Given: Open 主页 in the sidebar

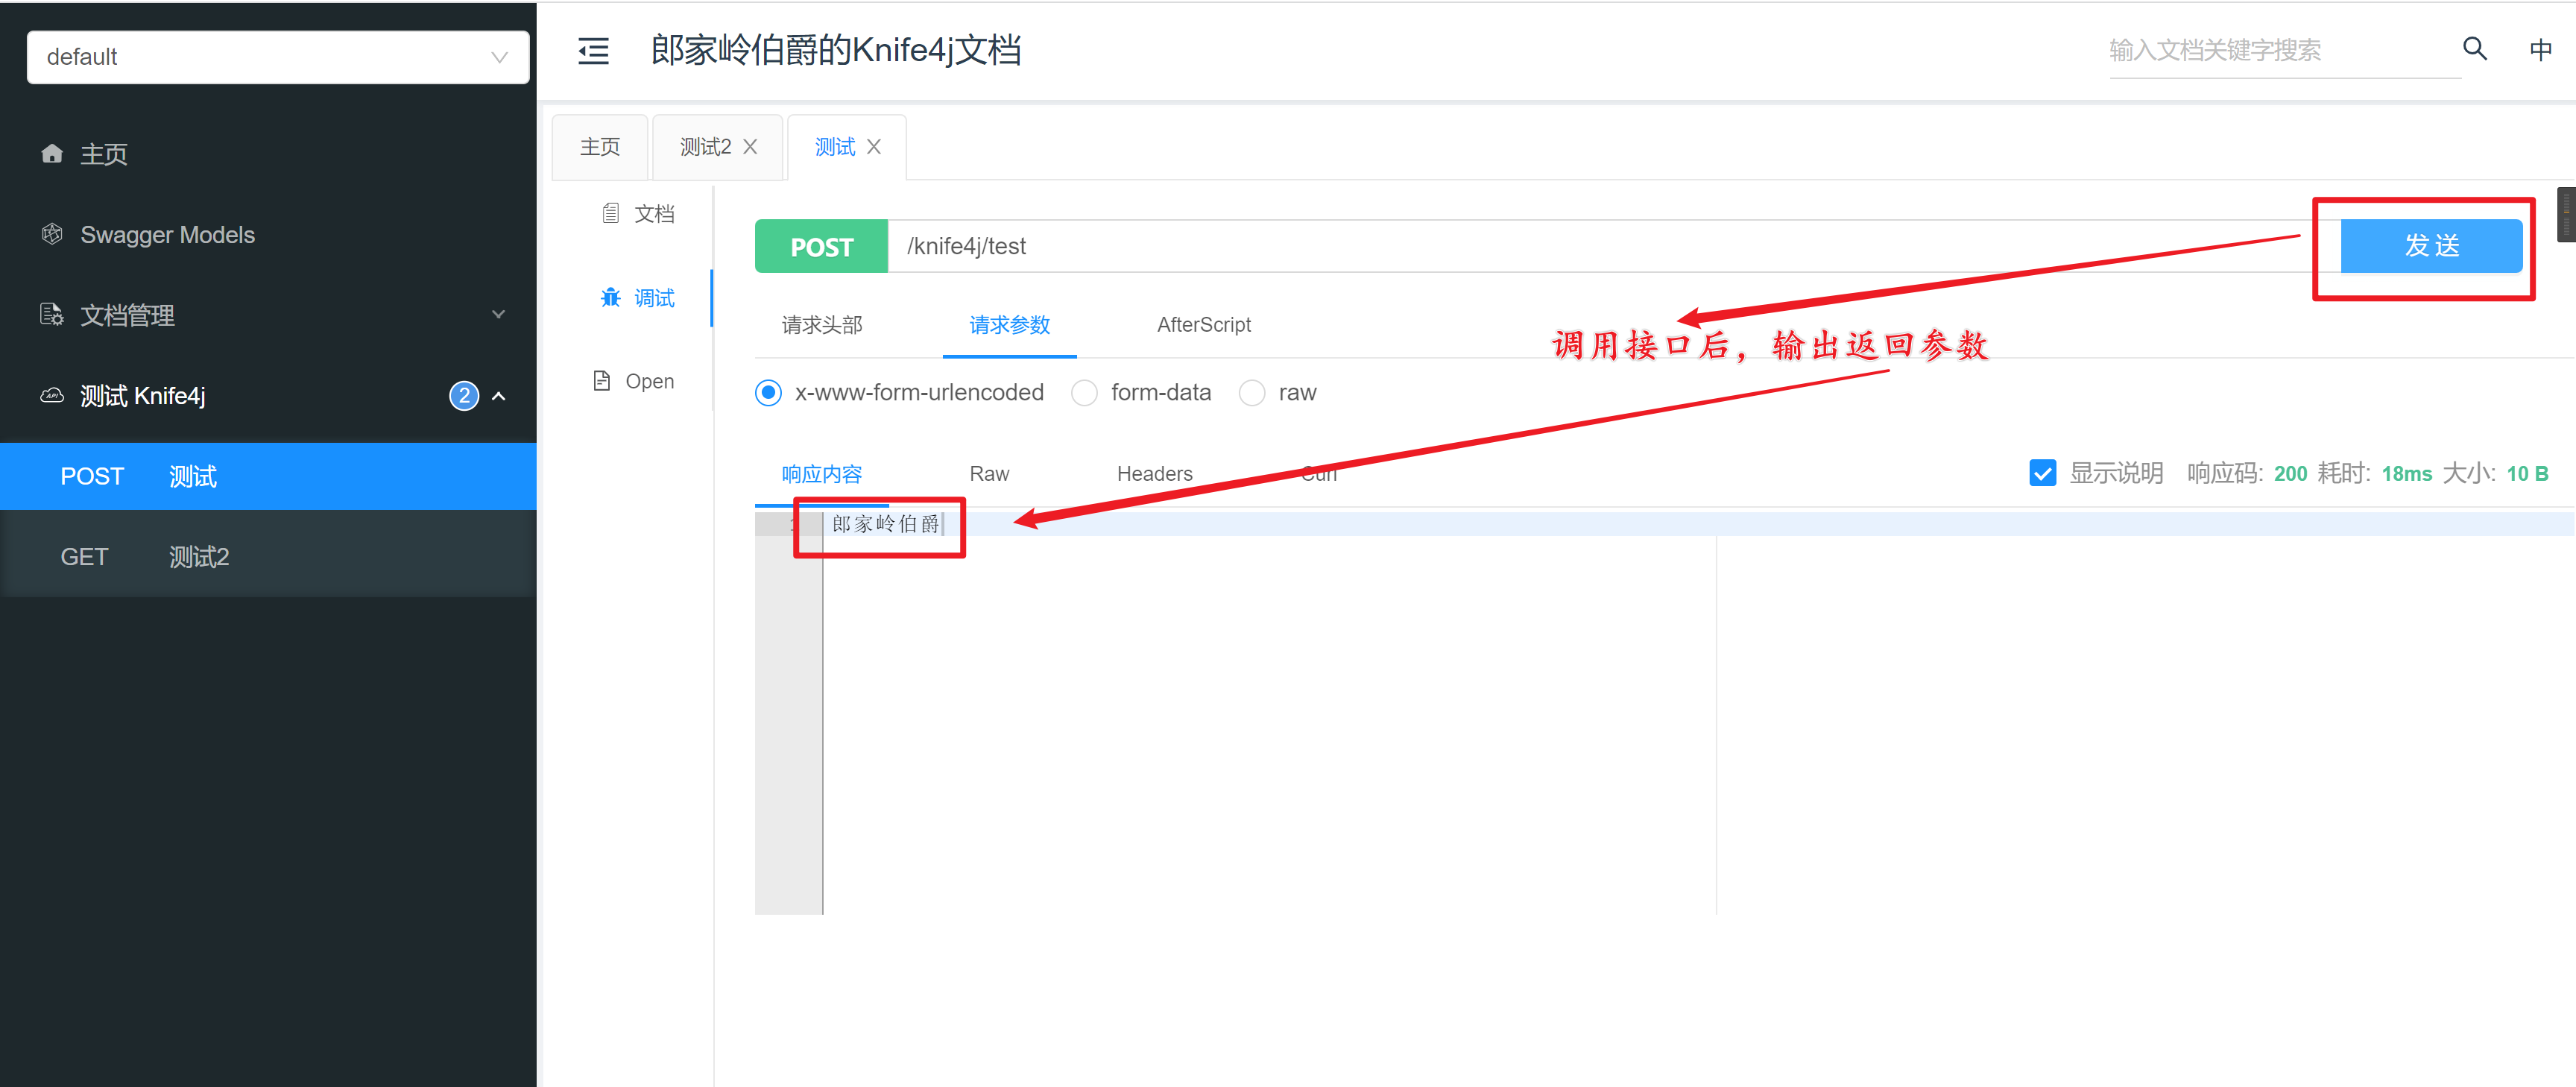Looking at the screenshot, I should (268, 154).
